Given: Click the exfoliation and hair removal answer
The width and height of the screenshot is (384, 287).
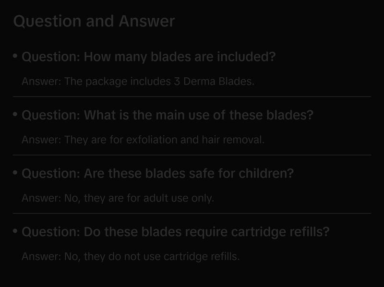Looking at the screenshot, I should coord(143,140).
